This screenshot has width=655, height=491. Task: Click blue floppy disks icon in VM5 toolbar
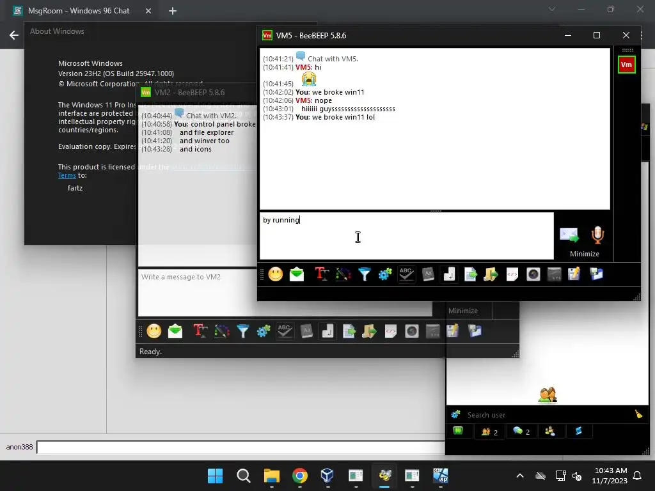click(596, 274)
